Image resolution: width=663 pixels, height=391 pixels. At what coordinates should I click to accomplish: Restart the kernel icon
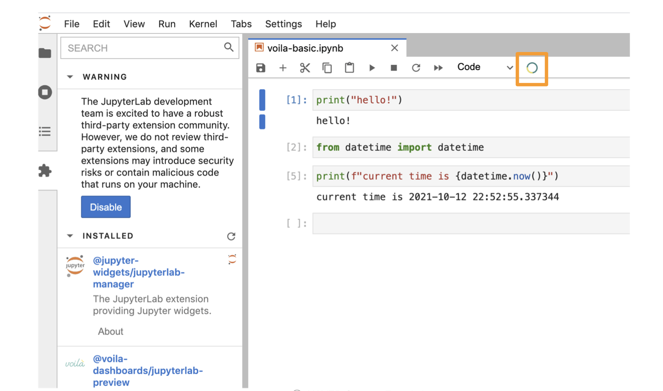click(416, 68)
